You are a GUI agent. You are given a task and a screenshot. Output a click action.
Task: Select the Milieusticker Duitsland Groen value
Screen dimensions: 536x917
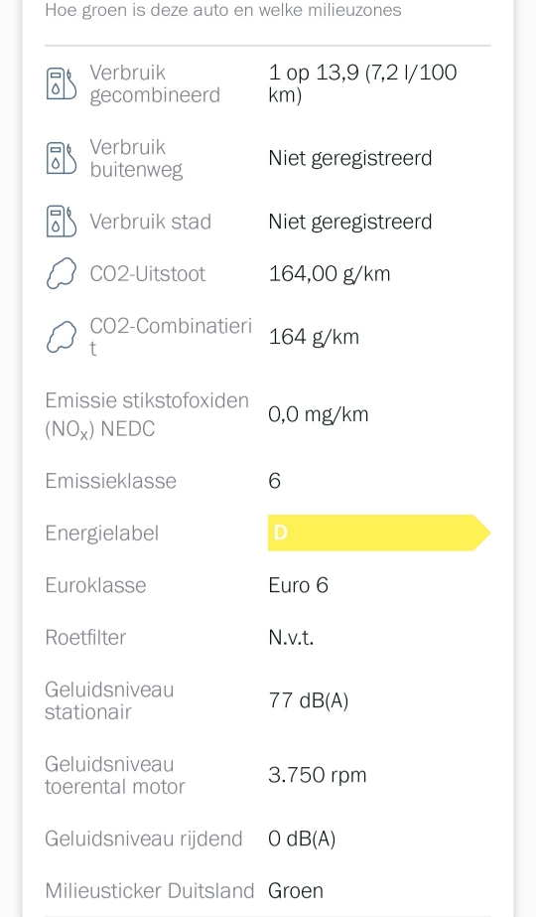point(296,891)
